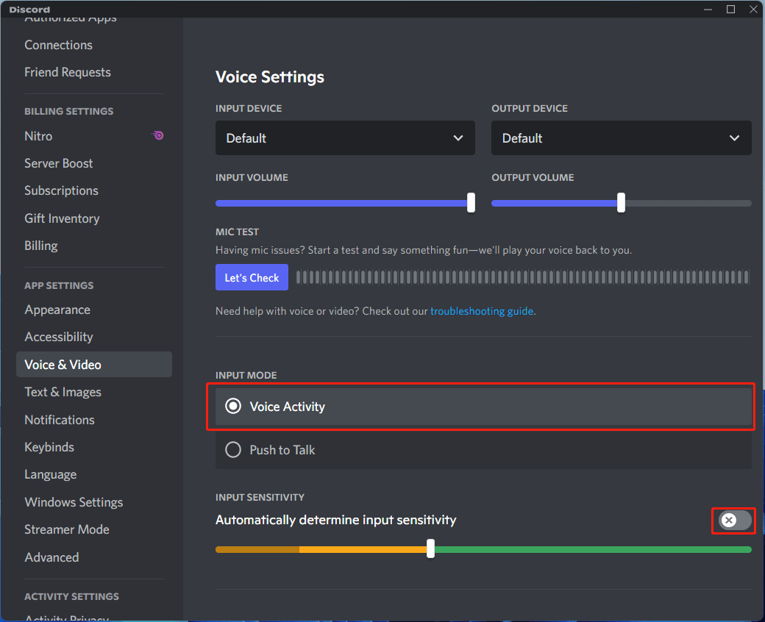The image size is (765, 622).
Task: Click the Output Volume slider handle
Action: pyautogui.click(x=621, y=203)
